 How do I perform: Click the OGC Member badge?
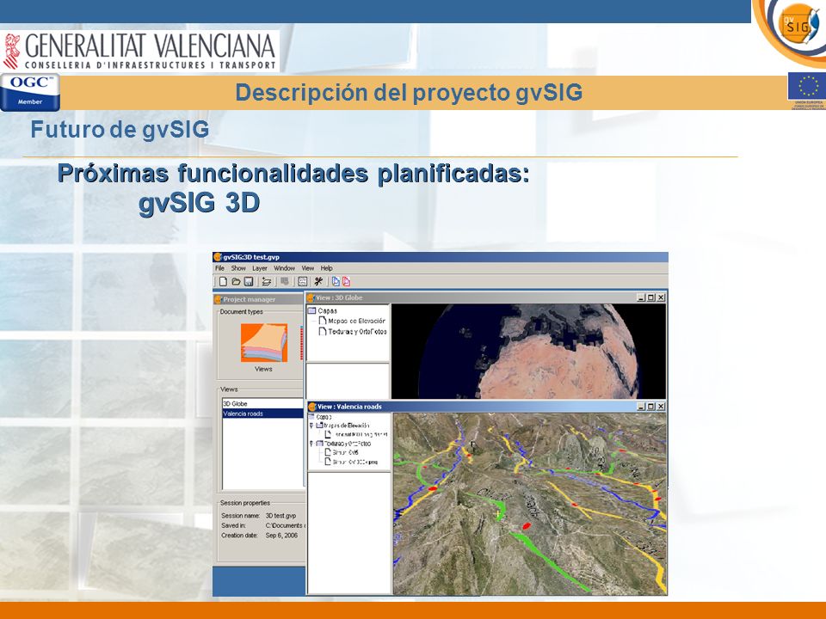tap(30, 92)
